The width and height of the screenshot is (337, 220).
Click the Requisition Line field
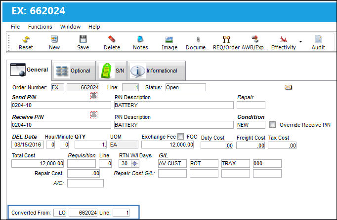(x=105, y=164)
